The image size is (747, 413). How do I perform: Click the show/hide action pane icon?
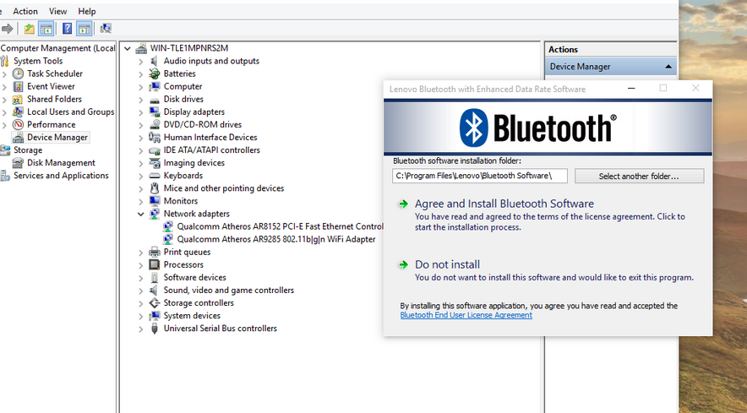84,29
